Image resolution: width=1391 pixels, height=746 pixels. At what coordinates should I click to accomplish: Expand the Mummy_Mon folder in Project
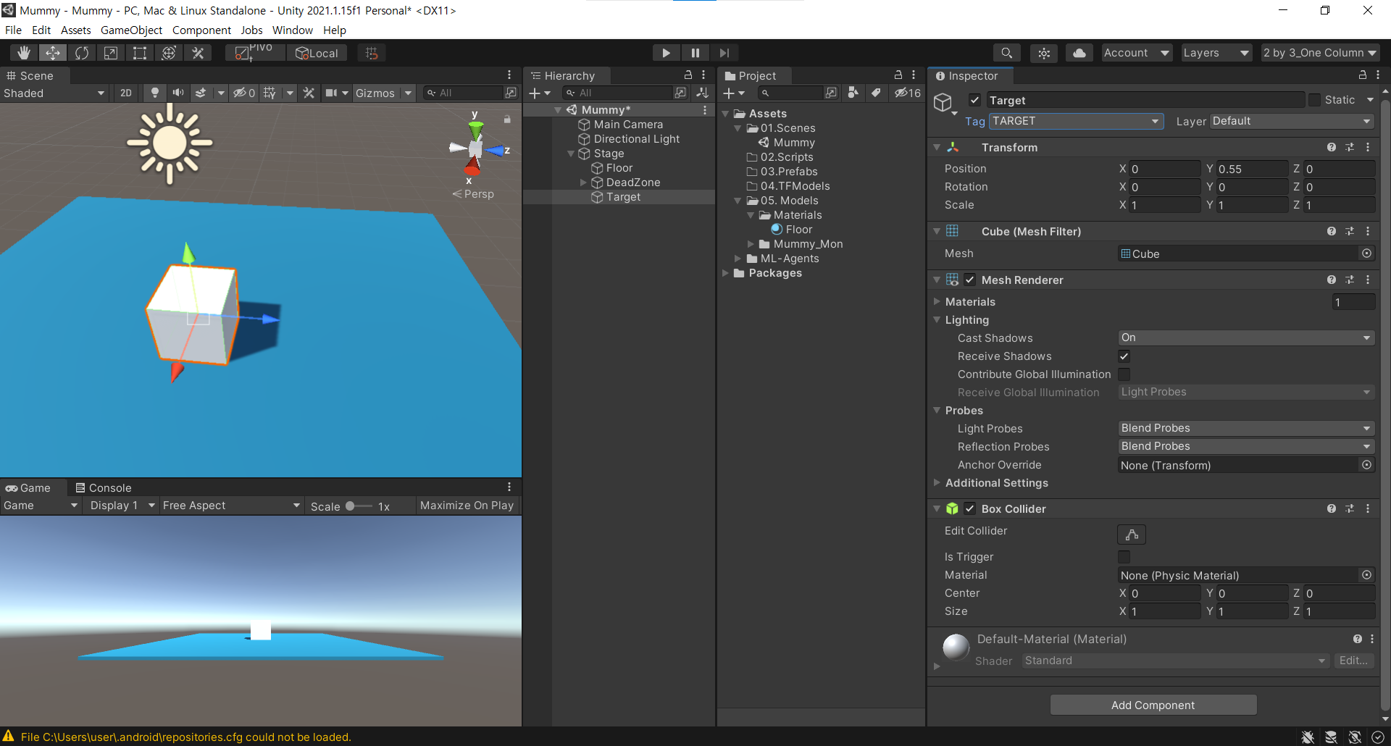coord(751,244)
